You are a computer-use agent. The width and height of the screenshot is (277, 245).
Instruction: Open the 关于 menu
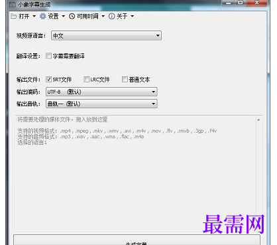point(122,16)
